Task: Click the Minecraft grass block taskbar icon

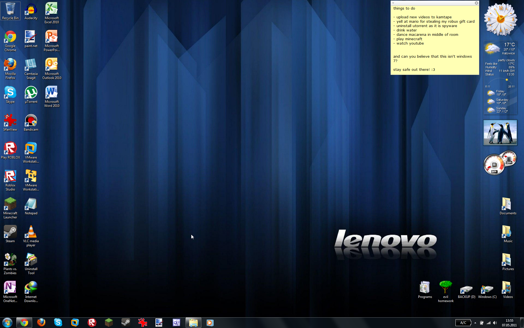Action: coord(109,323)
